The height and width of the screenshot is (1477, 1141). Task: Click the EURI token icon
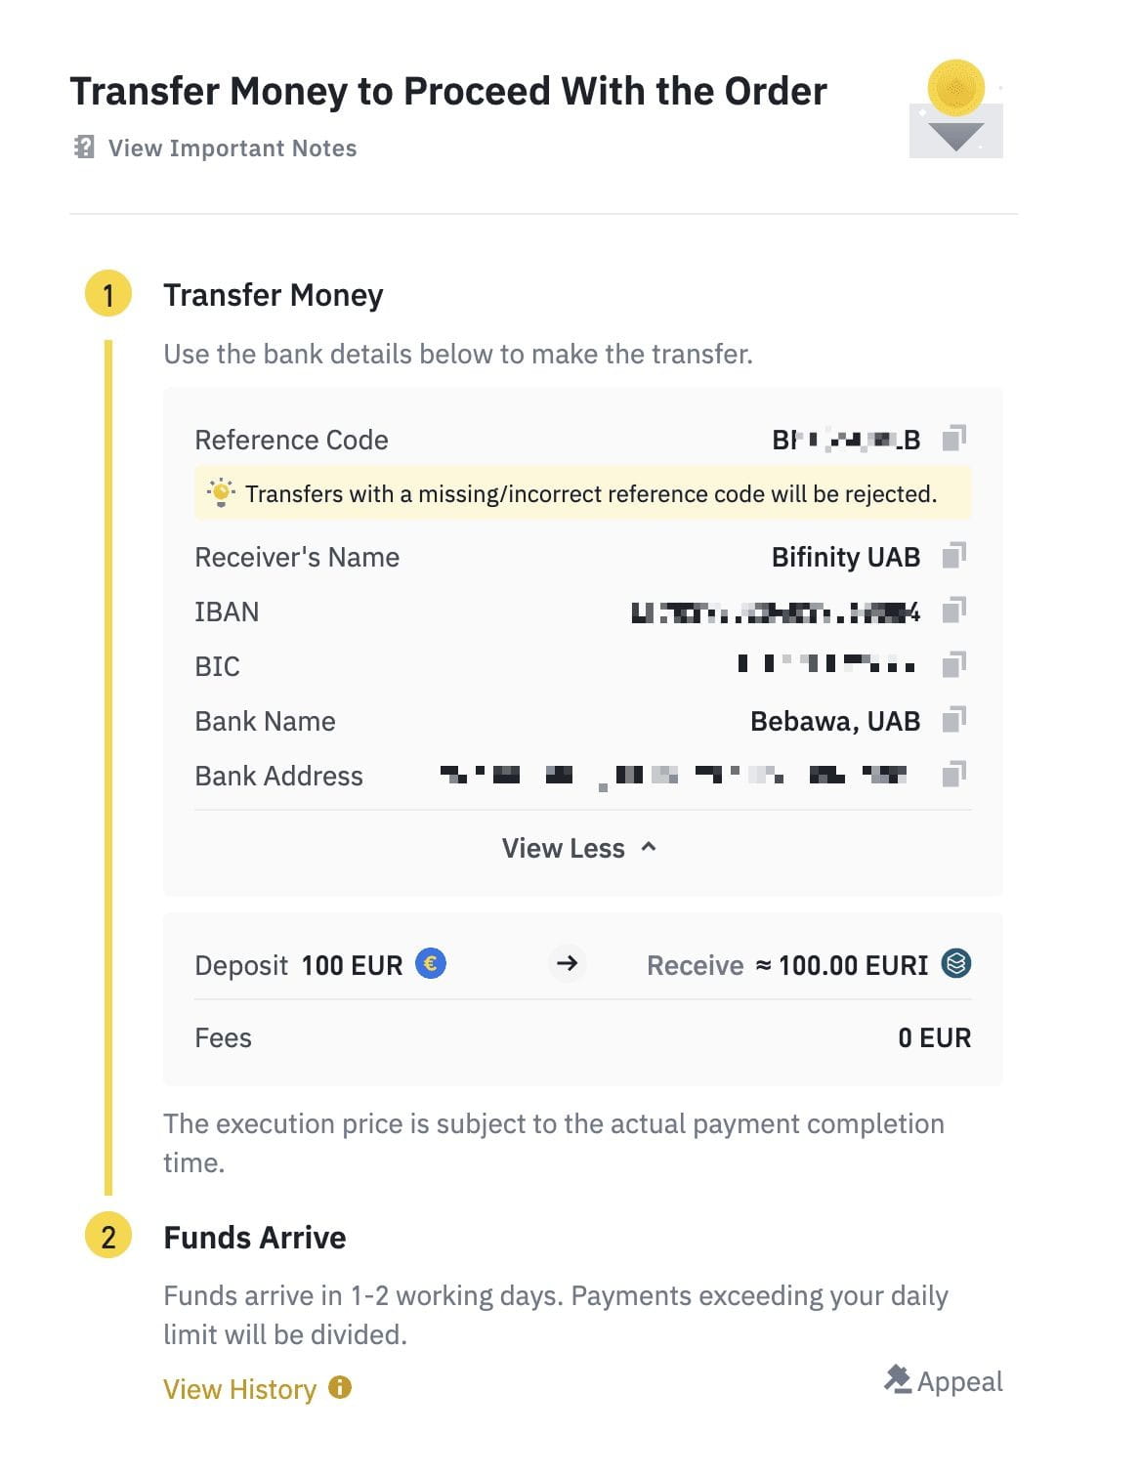[956, 963]
